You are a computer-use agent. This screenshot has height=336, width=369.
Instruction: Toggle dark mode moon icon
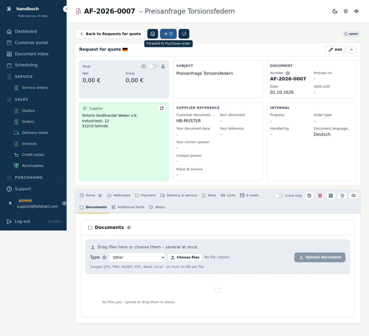pyautogui.click(x=335, y=11)
